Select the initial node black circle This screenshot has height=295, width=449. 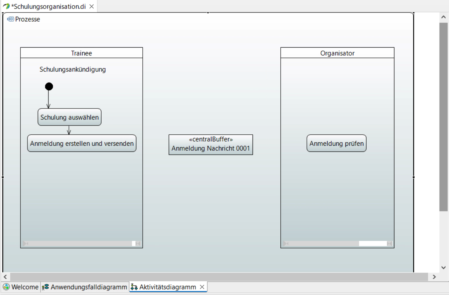[x=49, y=87]
